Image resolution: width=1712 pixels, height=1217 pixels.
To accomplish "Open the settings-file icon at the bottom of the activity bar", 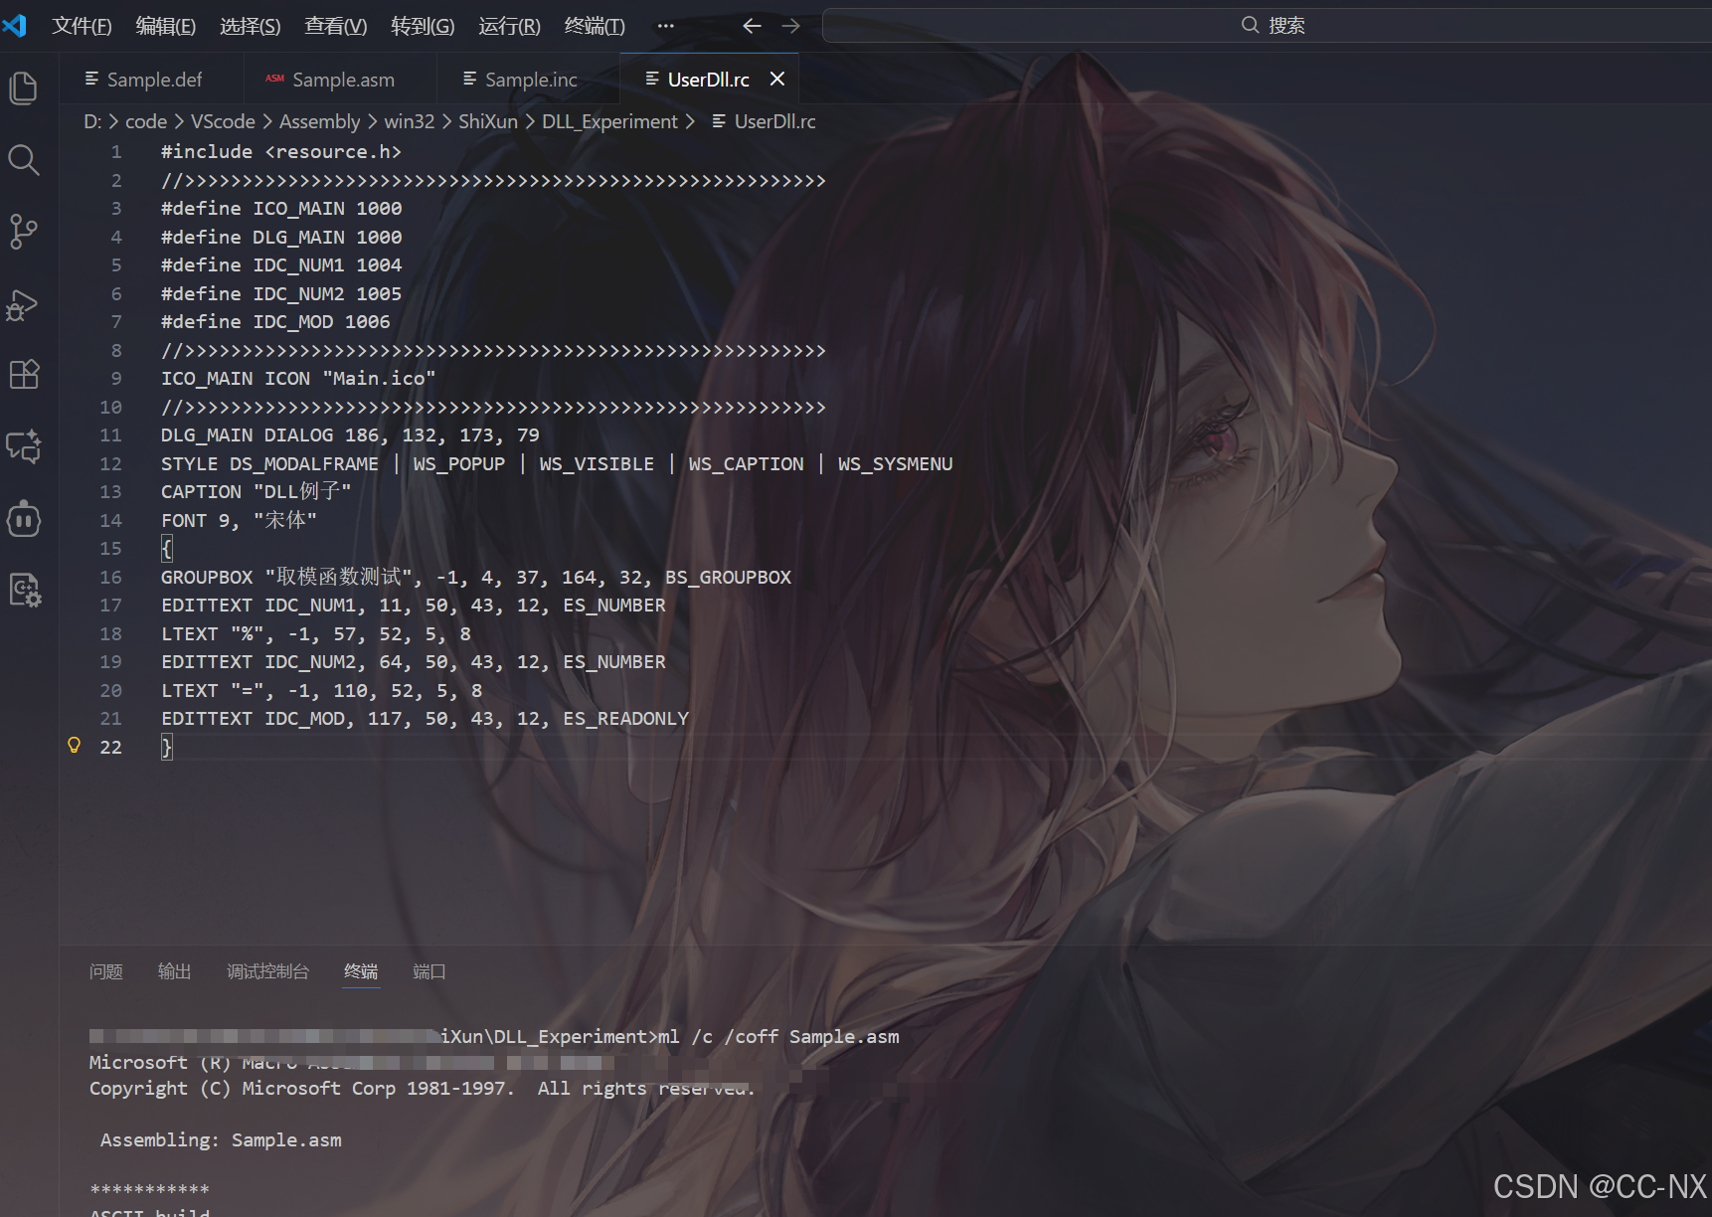I will pyautogui.click(x=24, y=591).
